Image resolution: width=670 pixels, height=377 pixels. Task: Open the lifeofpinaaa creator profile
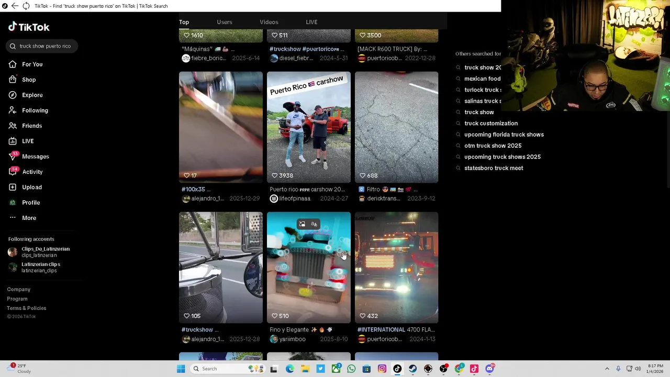click(x=291, y=198)
